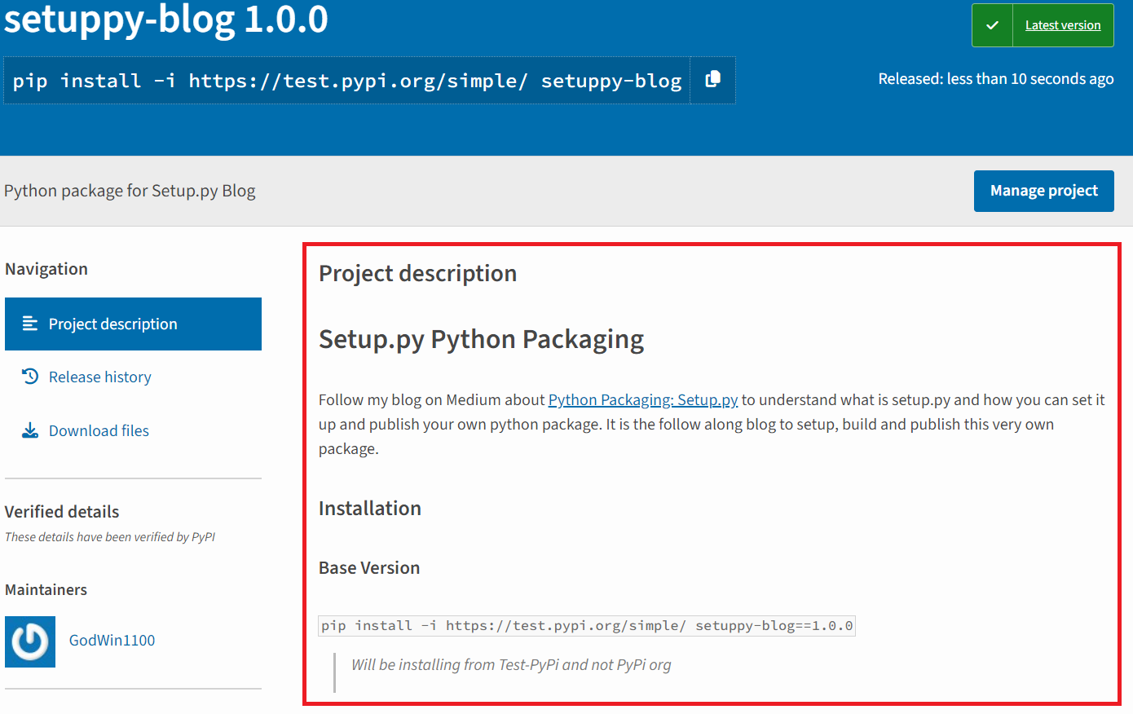Click the setuppy-blog 1.0.0 page title
Image resolution: width=1133 pixels, height=714 pixels.
[165, 19]
